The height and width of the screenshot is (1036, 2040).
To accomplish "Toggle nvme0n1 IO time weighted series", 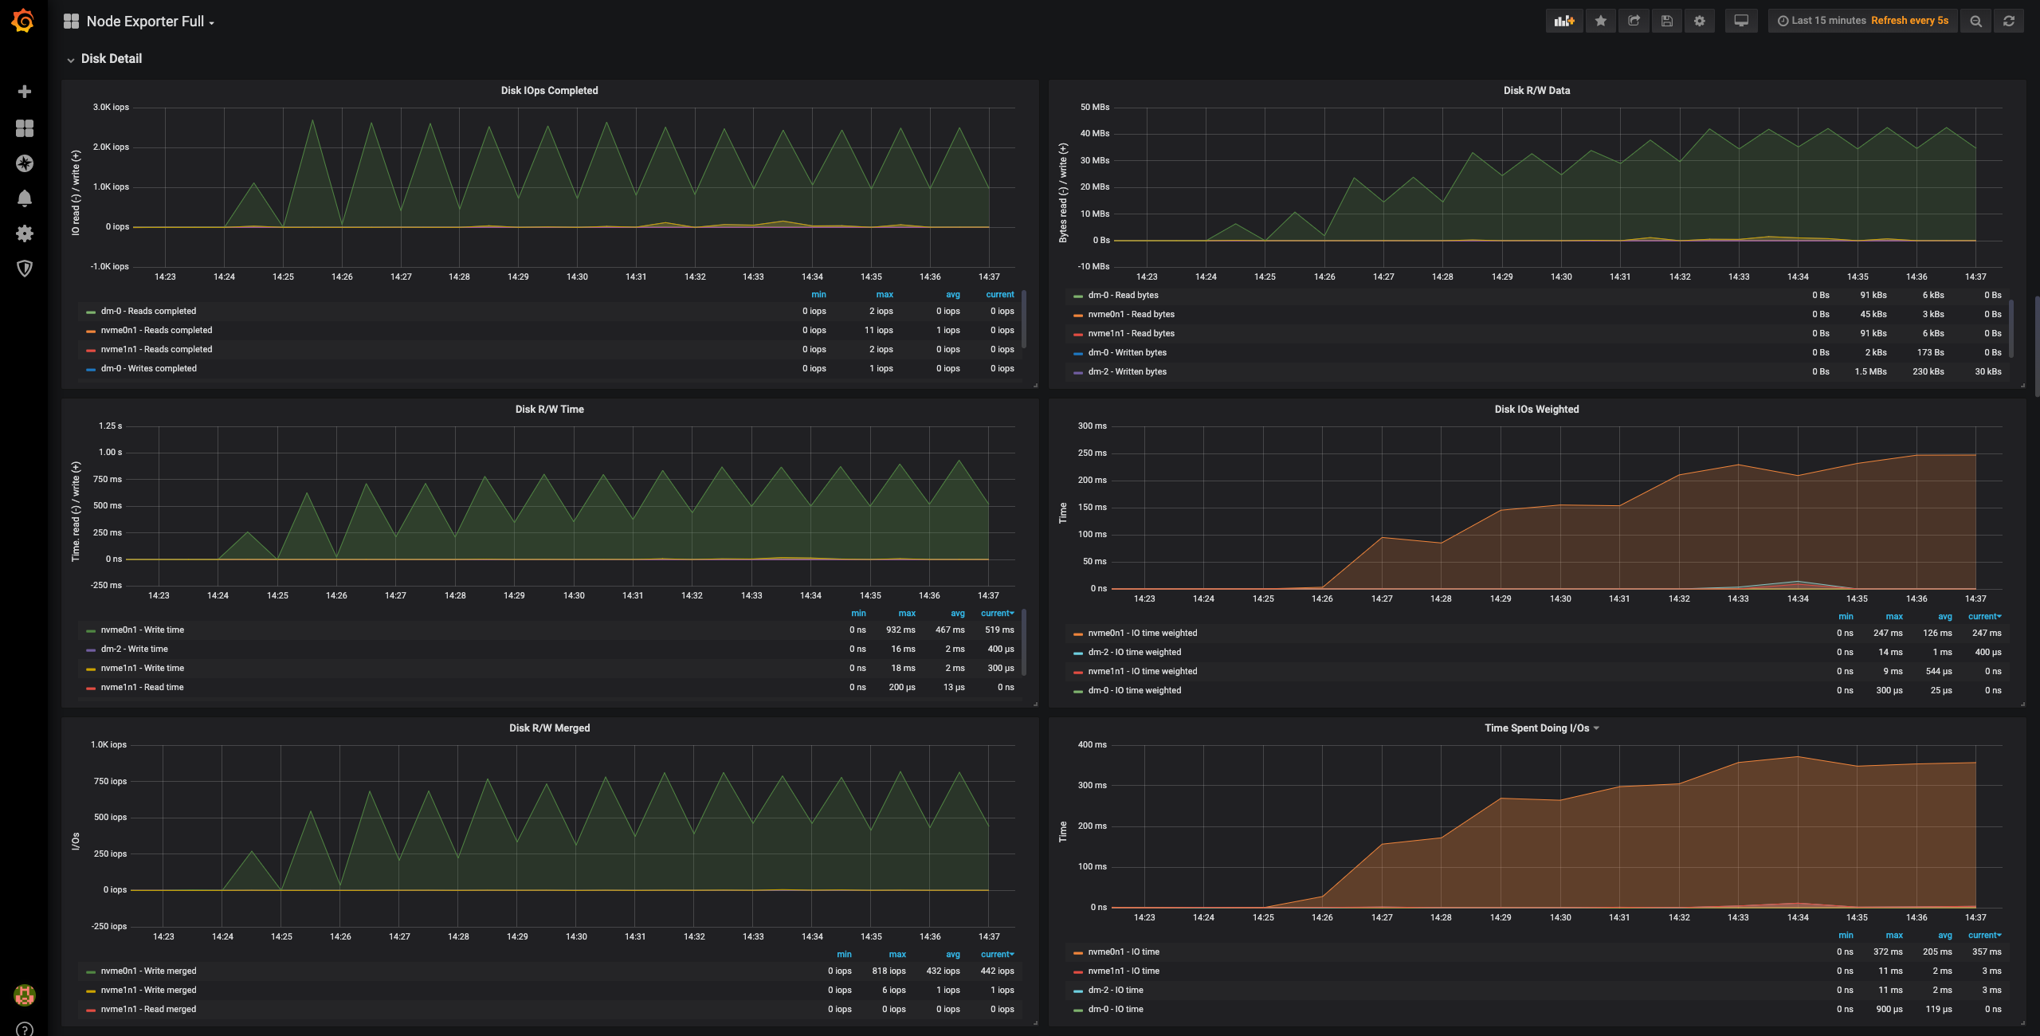I will point(1142,633).
